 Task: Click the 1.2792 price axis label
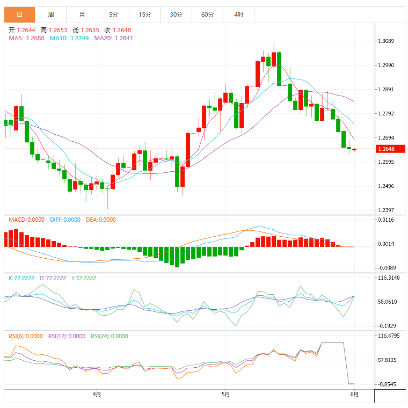point(386,114)
